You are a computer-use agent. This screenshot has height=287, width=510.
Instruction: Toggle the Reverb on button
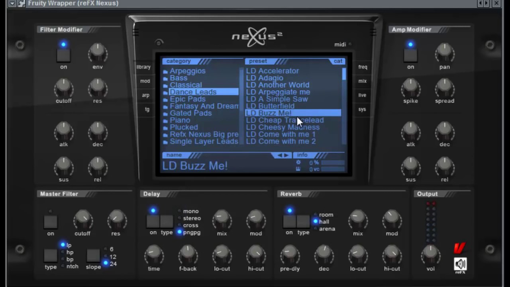tap(289, 221)
